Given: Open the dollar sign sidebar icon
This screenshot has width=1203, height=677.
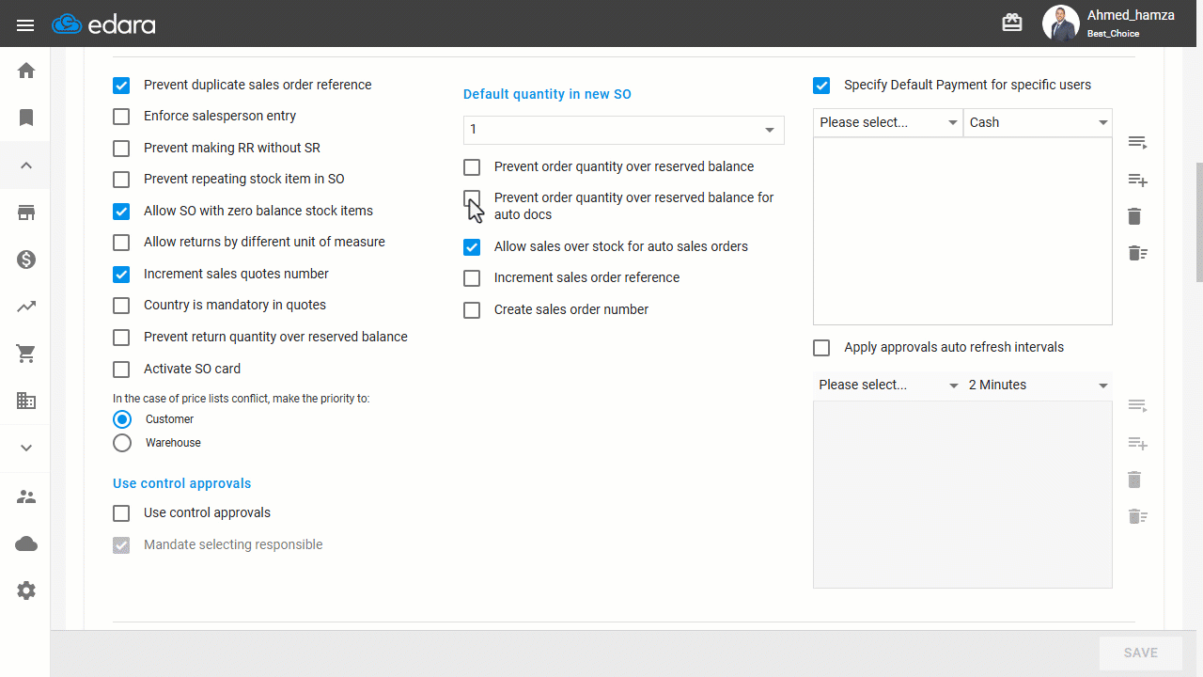Looking at the screenshot, I should pos(26,260).
